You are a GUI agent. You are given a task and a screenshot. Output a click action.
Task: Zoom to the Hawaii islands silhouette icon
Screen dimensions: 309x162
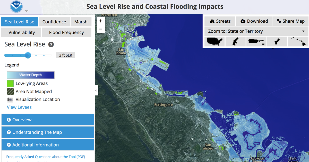point(298,41)
